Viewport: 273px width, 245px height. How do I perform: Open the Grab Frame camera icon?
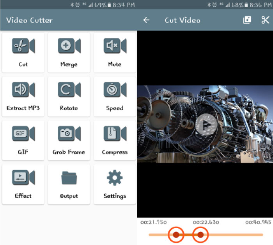click(x=69, y=133)
